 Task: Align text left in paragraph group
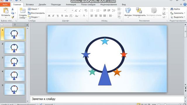point(92,15)
